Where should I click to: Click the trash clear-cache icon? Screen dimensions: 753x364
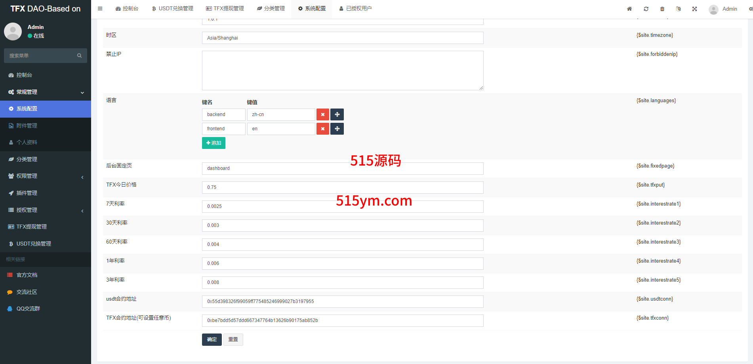(662, 9)
